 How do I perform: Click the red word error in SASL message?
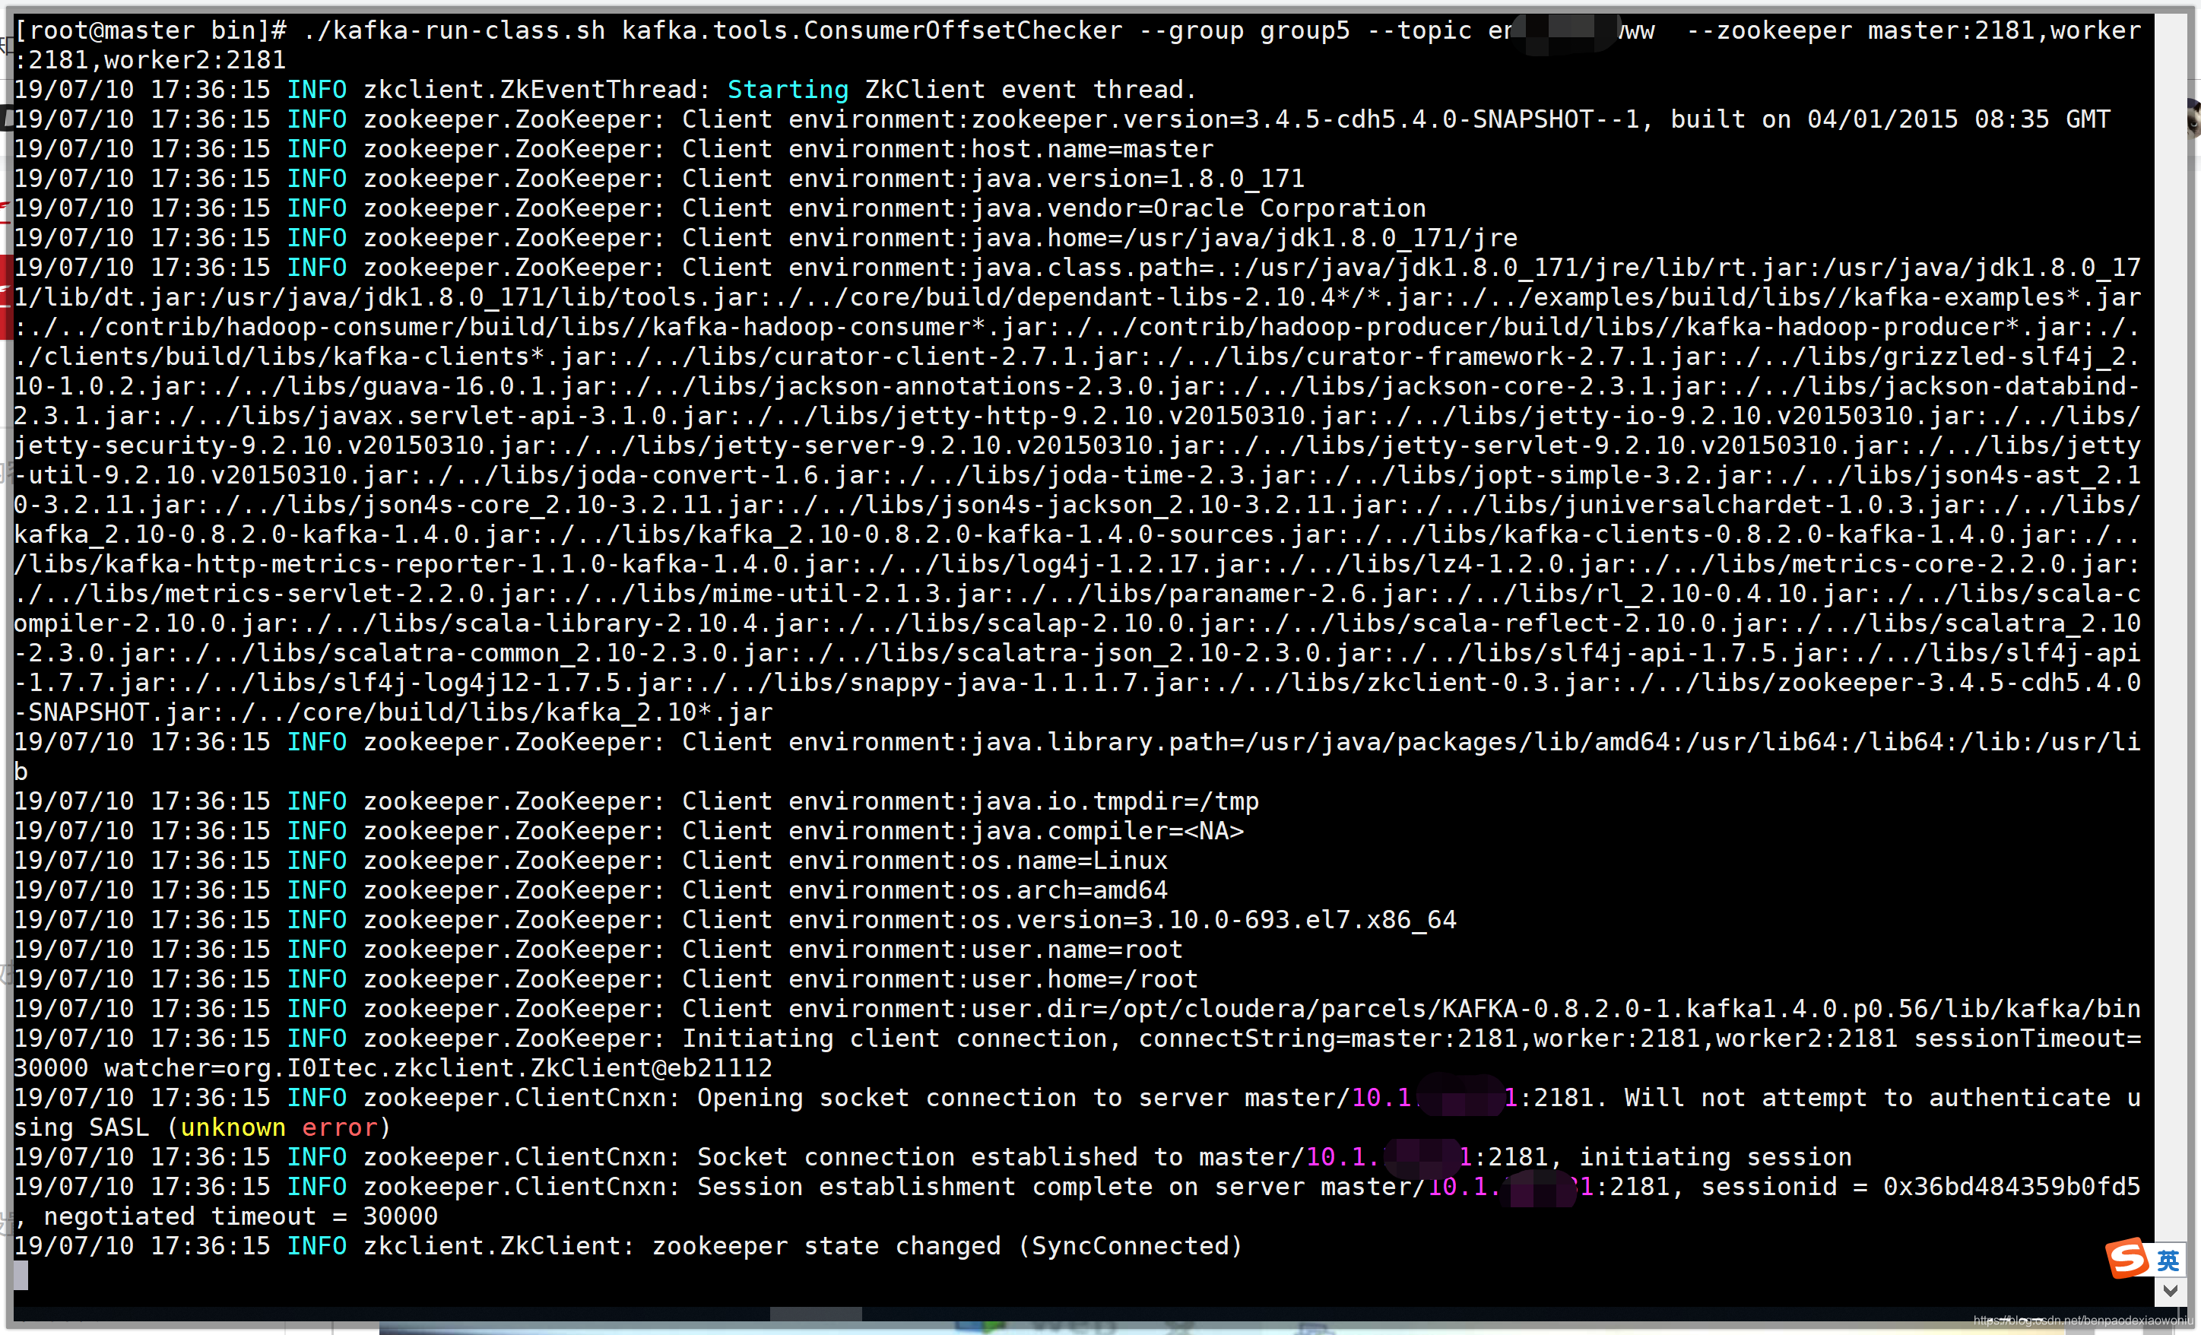pos(339,1127)
